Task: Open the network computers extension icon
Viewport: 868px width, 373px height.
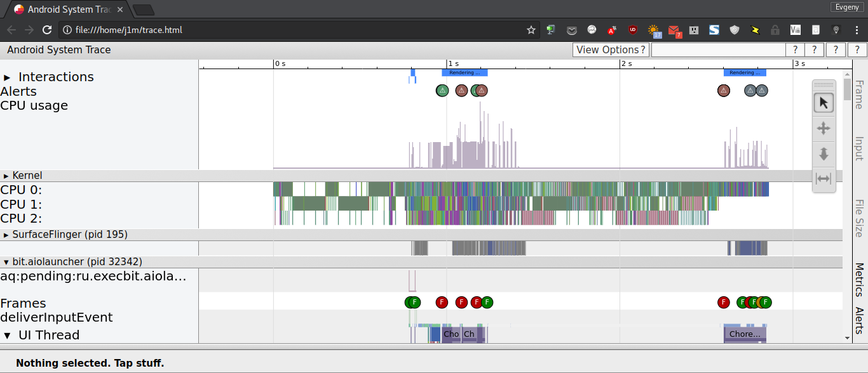Action: click(x=551, y=30)
